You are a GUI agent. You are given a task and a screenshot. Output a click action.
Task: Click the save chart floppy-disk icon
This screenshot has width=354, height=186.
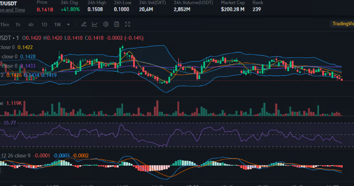tap(117, 24)
